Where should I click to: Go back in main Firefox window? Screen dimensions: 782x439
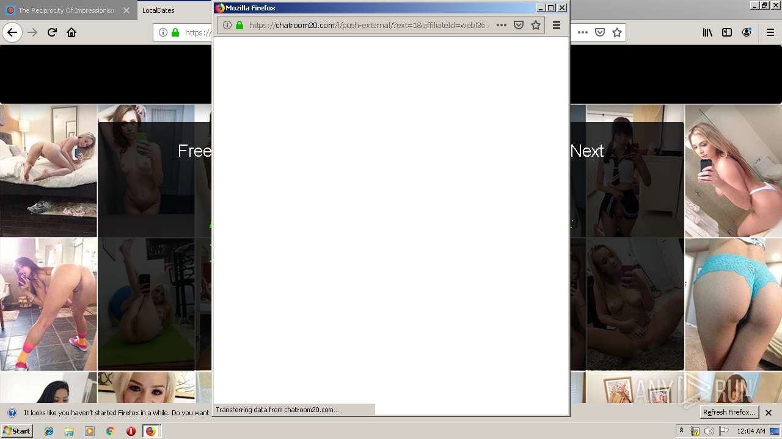tap(12, 32)
